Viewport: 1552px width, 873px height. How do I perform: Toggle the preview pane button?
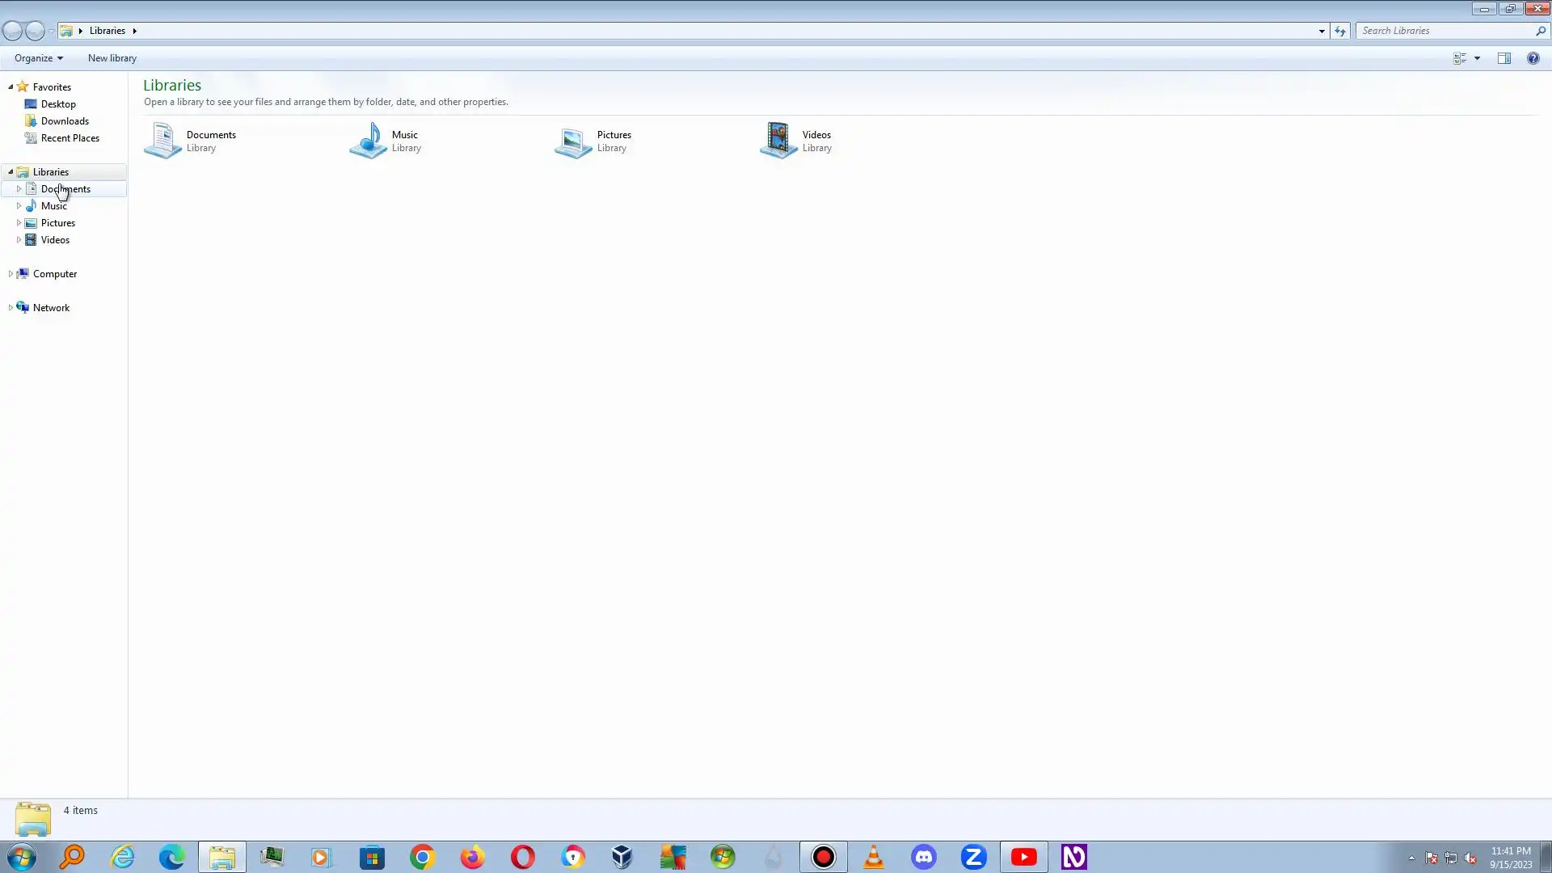coord(1503,58)
